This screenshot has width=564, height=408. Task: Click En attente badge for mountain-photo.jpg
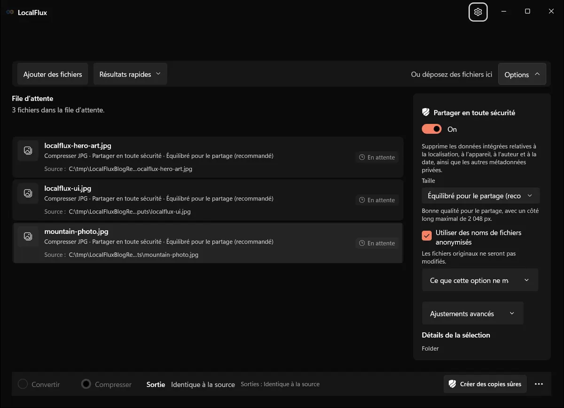377,243
